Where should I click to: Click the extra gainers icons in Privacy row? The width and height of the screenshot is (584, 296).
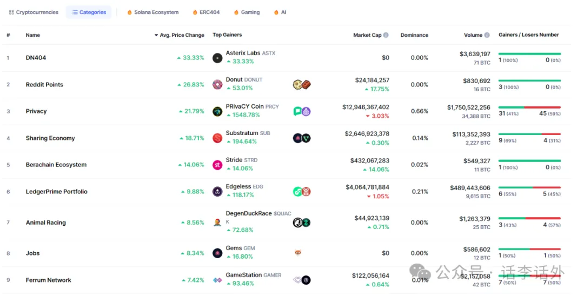coord(302,111)
